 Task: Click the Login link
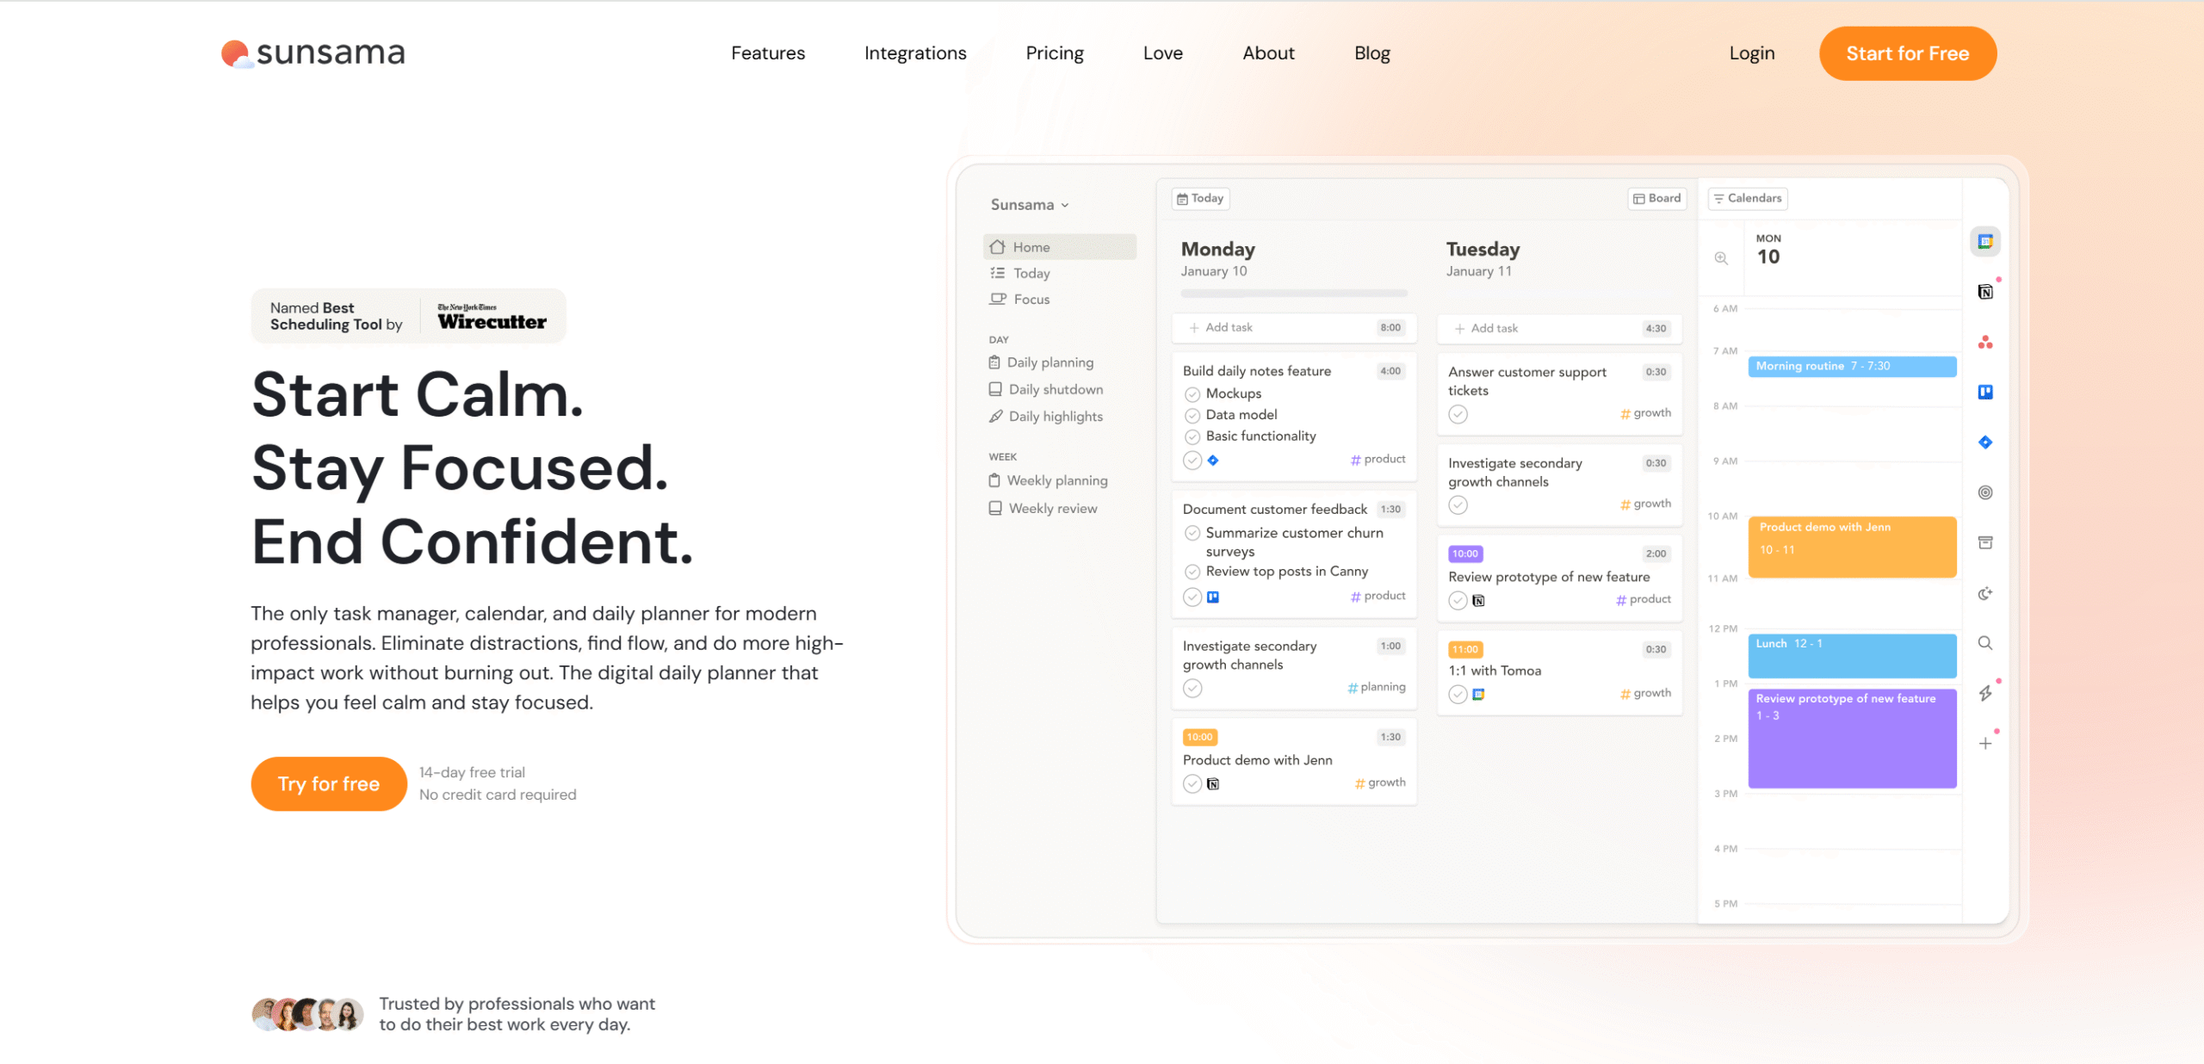(1752, 53)
